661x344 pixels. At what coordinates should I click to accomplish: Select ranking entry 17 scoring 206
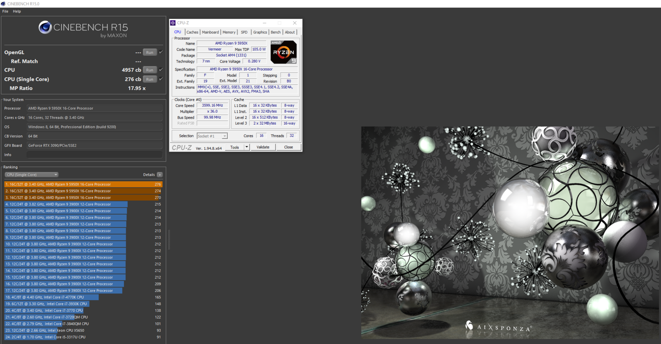83,290
